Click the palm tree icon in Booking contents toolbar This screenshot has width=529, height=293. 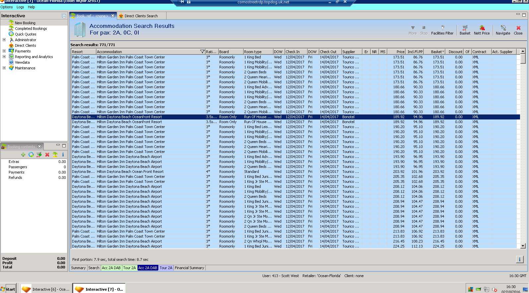pyautogui.click(x=55, y=155)
